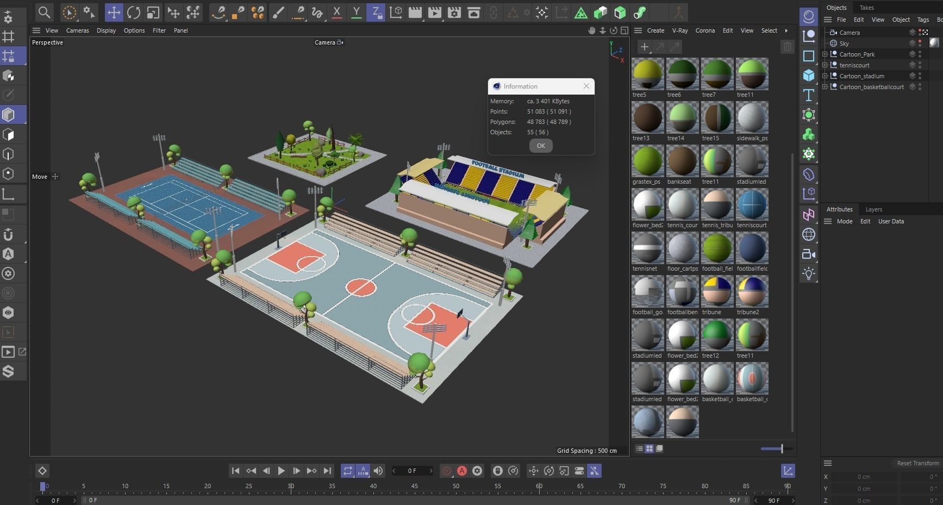Viewport: 943px width, 505px height.
Task: Toggle visibility dots of Sky object
Action: click(x=920, y=43)
